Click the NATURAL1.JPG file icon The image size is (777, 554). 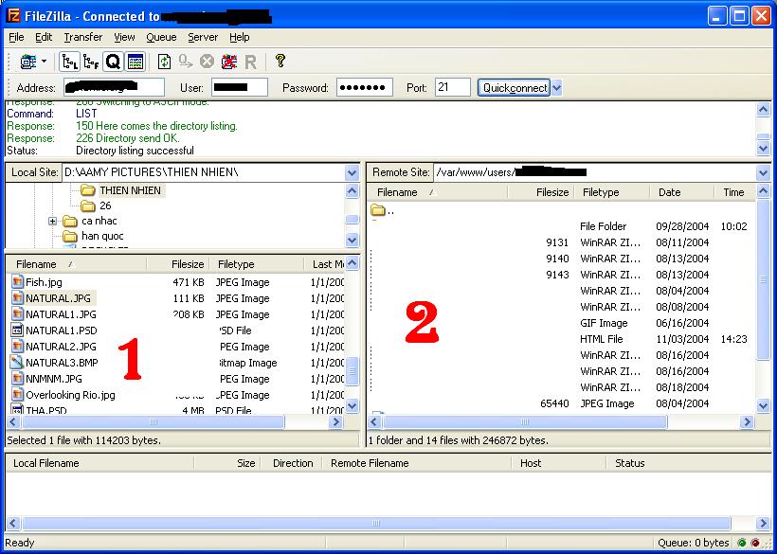tap(17, 314)
